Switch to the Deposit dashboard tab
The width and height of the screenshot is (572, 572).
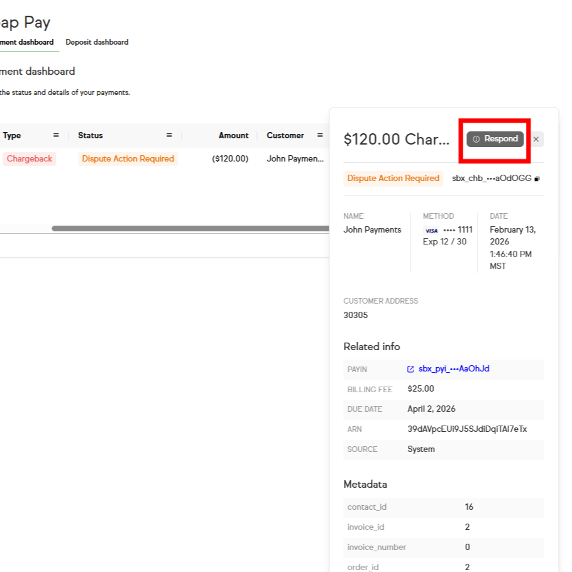(97, 42)
